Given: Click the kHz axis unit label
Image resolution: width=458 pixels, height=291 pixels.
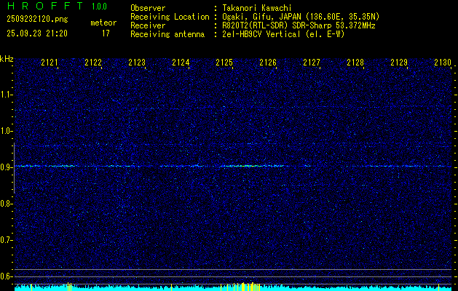Looking at the screenshot, I should [x=7, y=59].
